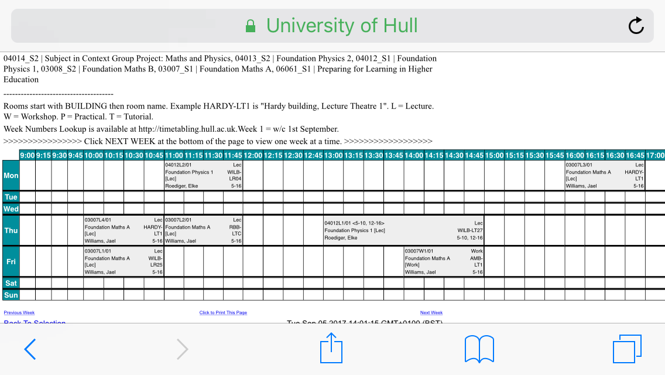Viewport: 665px width, 375px height.
Task: Click the 'Click to Print This Page' link
Action: point(223,313)
